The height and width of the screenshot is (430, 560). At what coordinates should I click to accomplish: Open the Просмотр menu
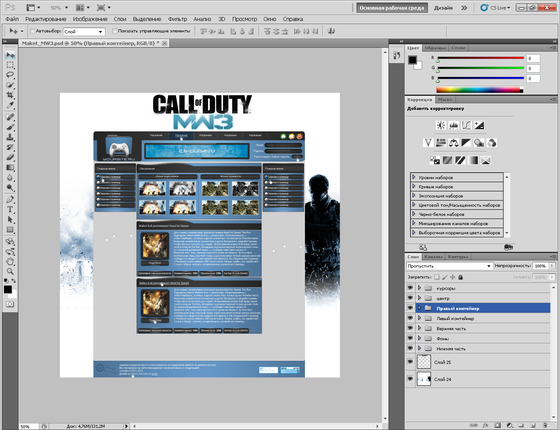coord(245,19)
